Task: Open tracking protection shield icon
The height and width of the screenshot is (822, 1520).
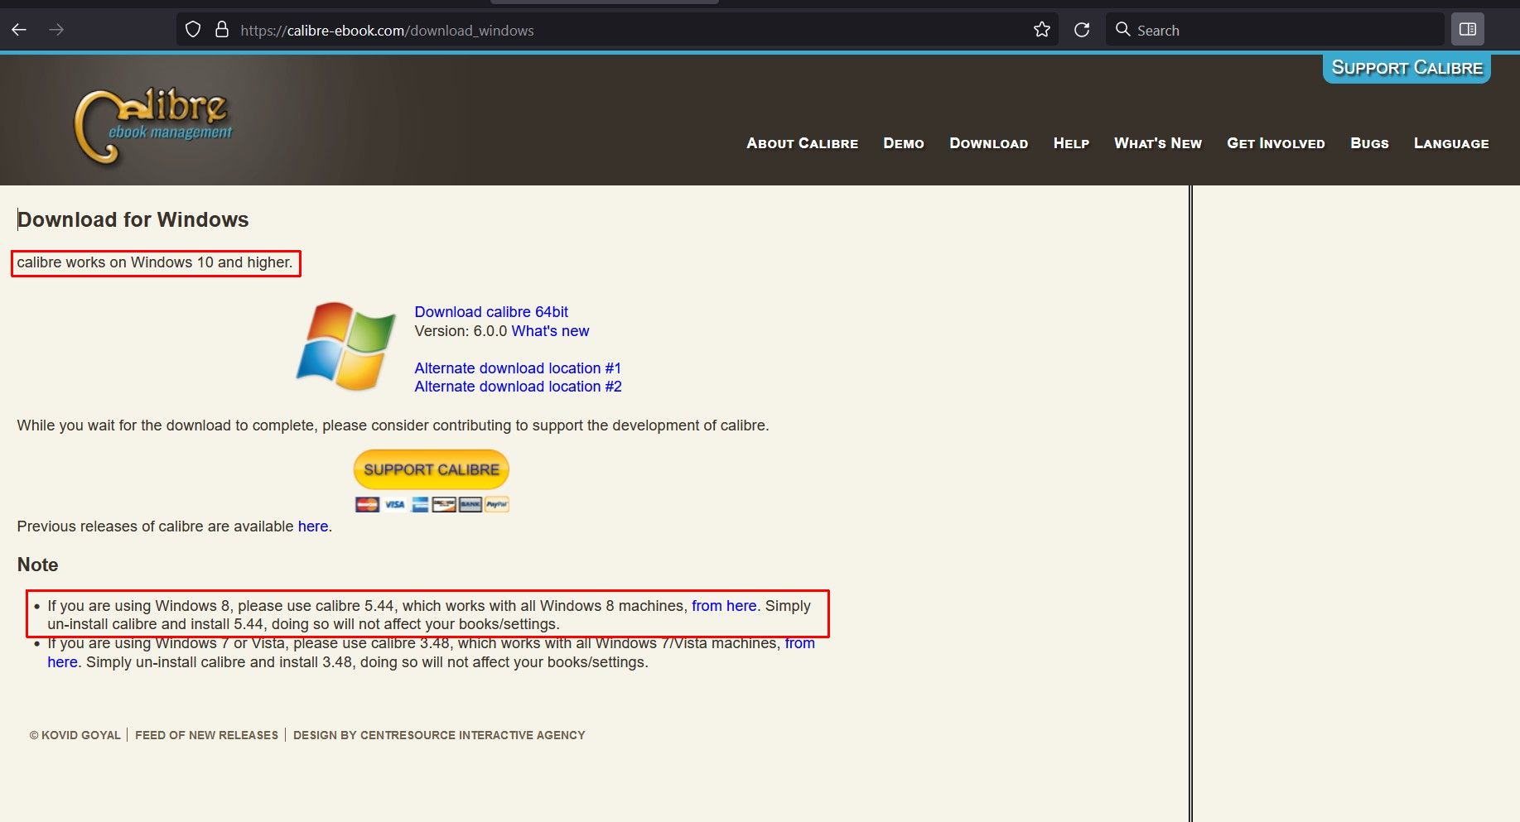Action: [193, 30]
